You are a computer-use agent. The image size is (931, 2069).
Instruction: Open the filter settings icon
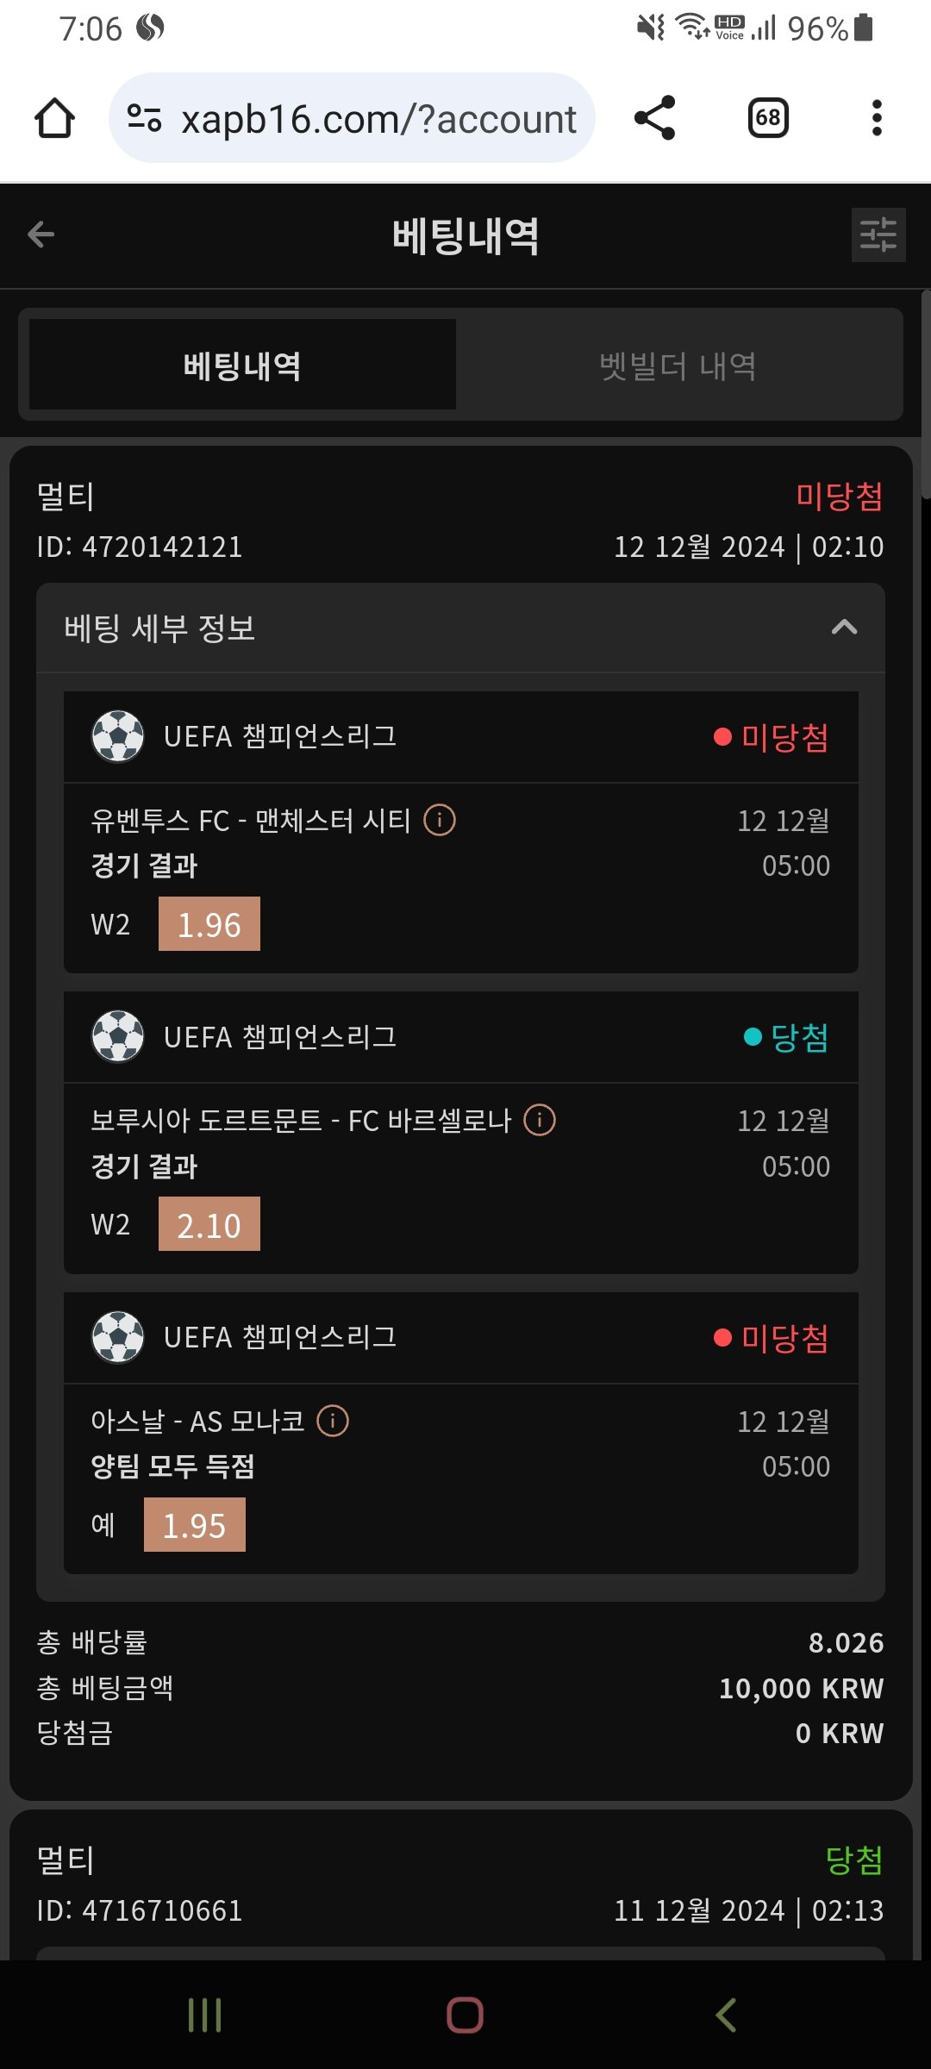[x=878, y=234]
